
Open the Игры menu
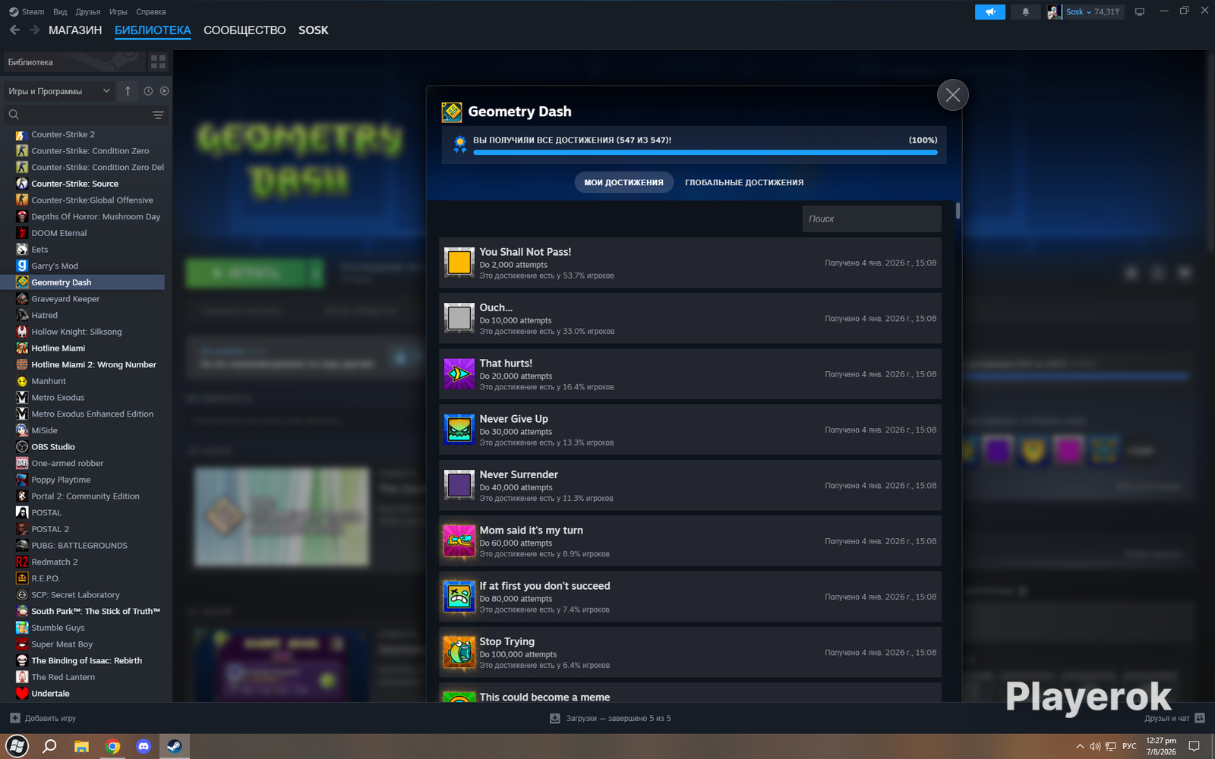point(118,12)
